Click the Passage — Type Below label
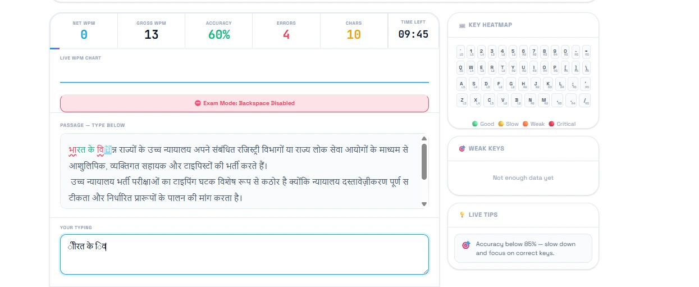The height and width of the screenshot is (287, 699). [93, 125]
